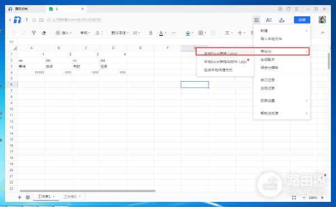The height and width of the screenshot is (207, 336).
Task: Open the user avatar profile
Action: [x=322, y=20]
